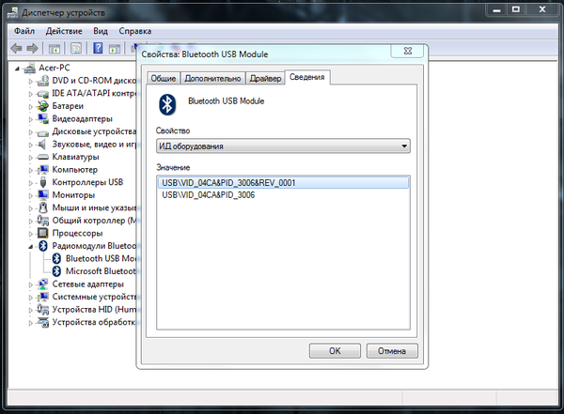Viewport: 564px width, 414px height.
Task: Click the Forward arrow in the toolbar
Action: (x=33, y=48)
